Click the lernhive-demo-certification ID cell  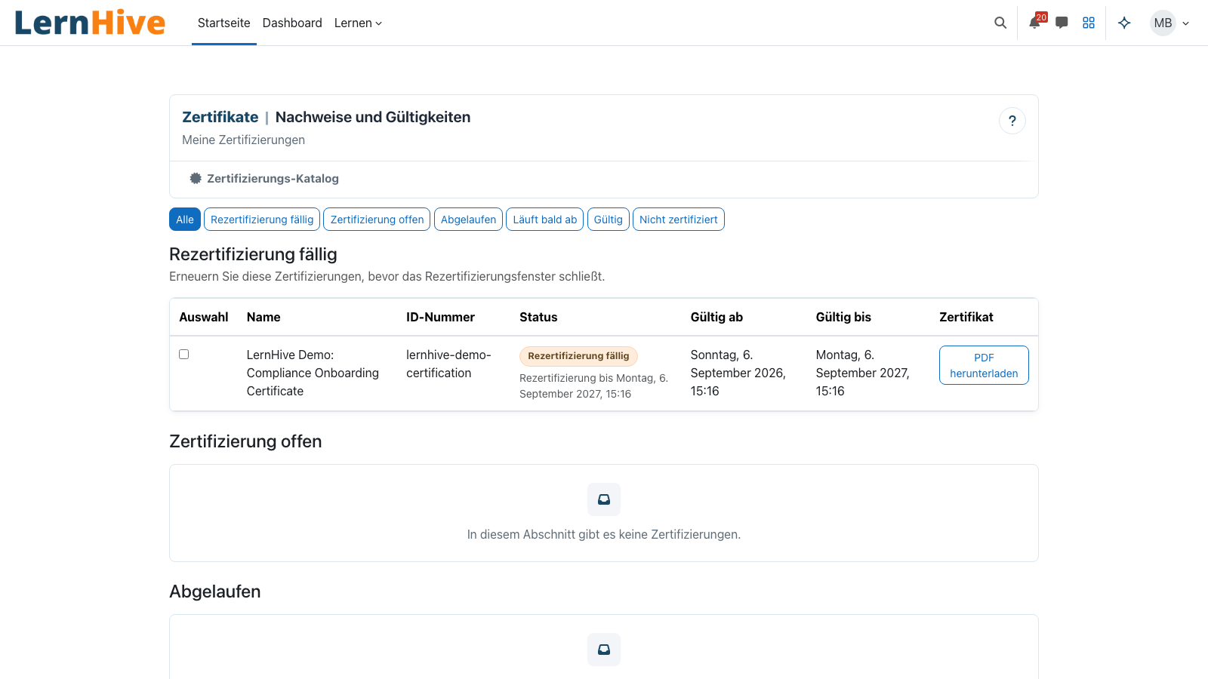pos(448,364)
